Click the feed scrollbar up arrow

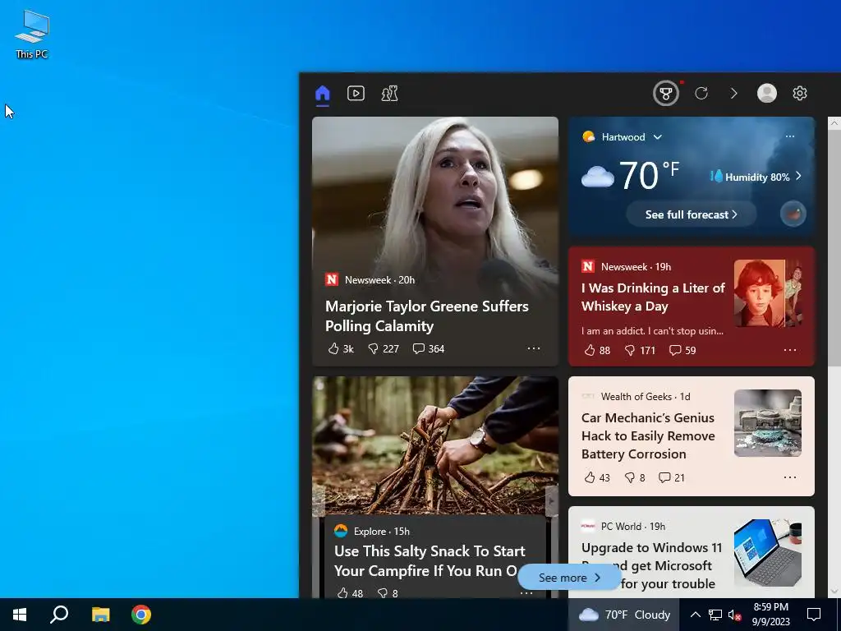point(834,123)
